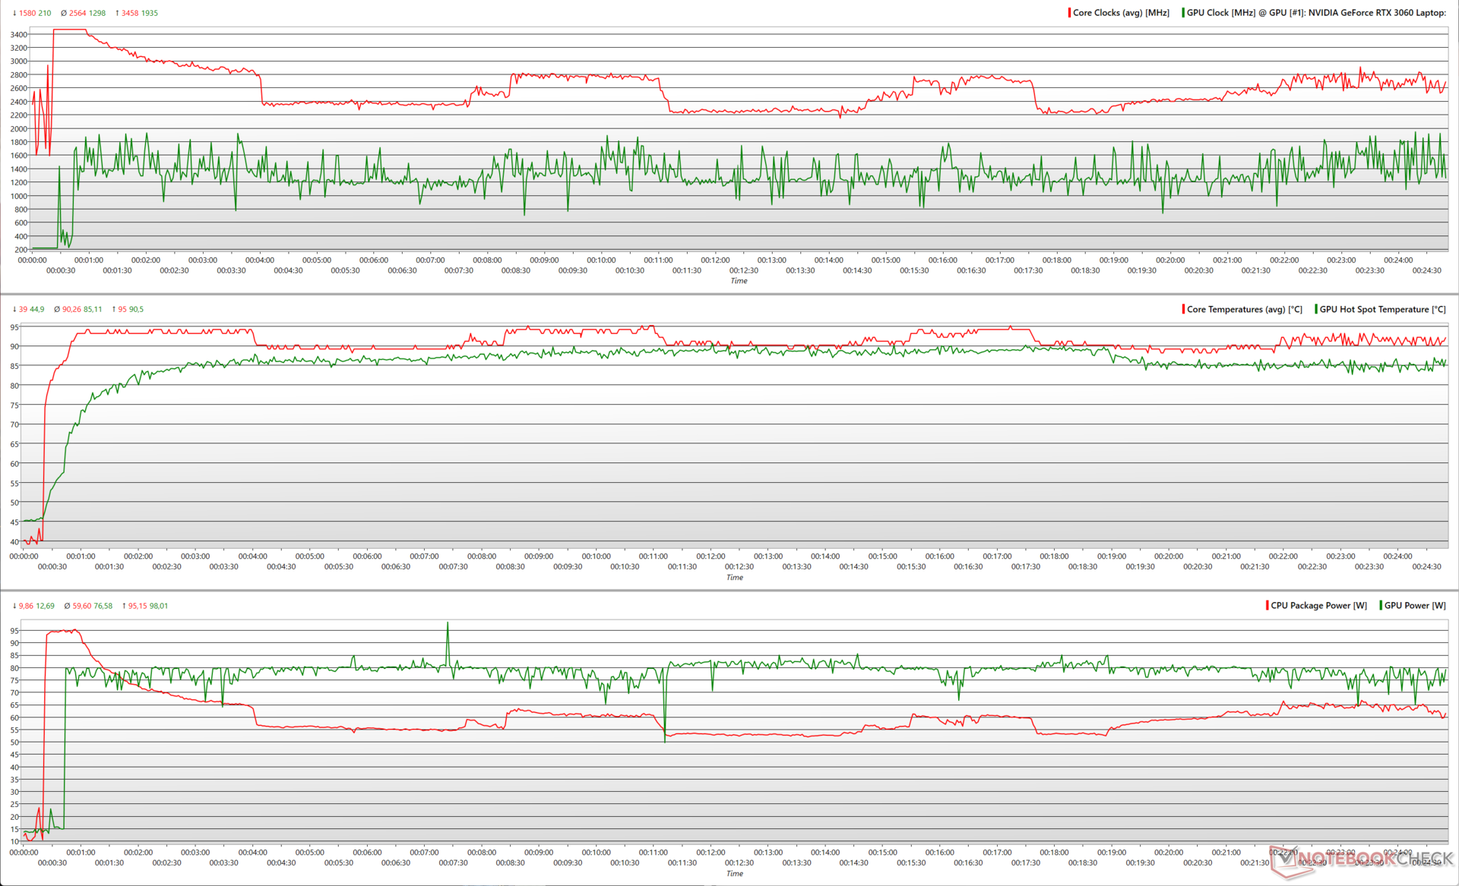Toggle the CPU Package Power [W] legend entry

[1318, 605]
